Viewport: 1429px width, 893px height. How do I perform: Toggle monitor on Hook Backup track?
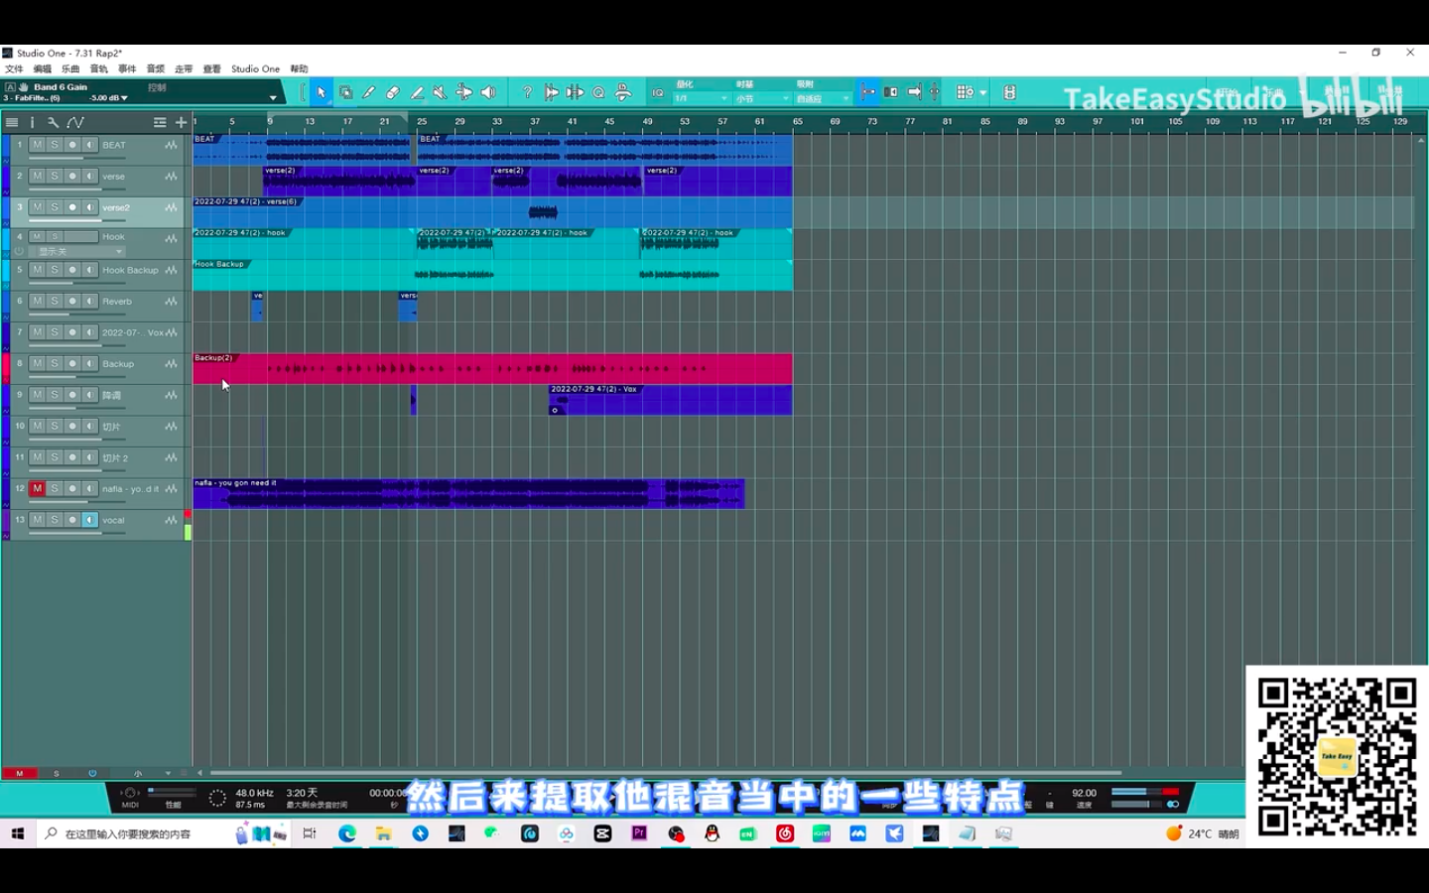[x=90, y=270]
